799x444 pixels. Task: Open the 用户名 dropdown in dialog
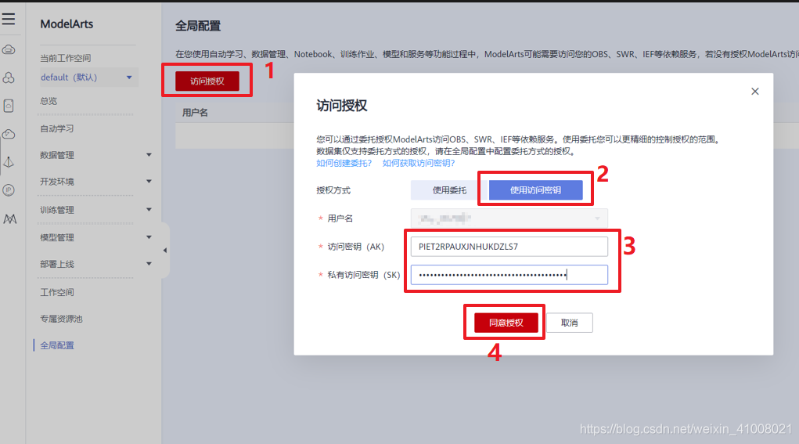509,218
